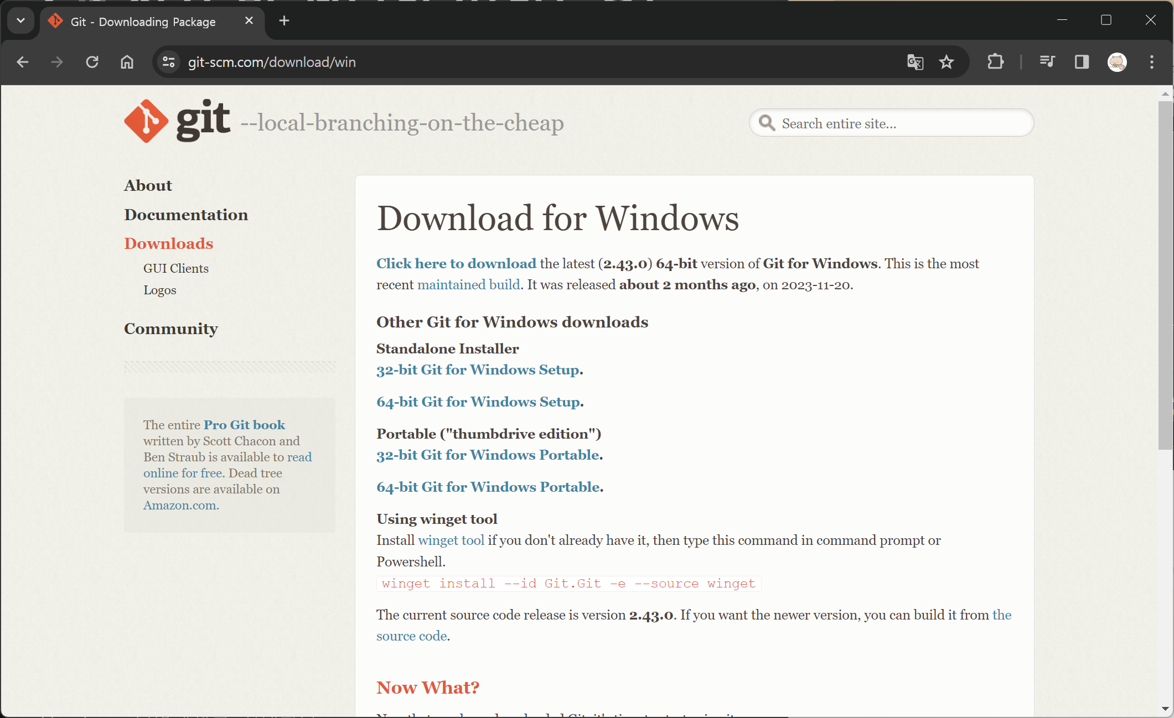
Task: Click the Download for Windows heading
Action: [557, 218]
